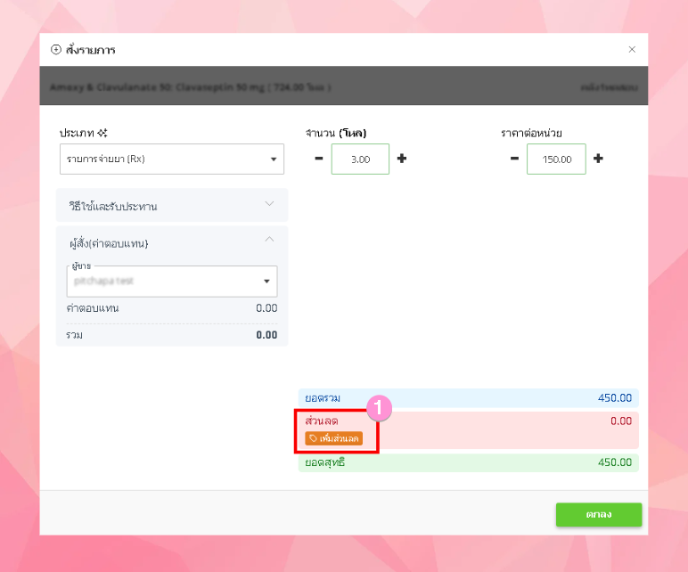
Task: Click the sparkle icon next to ประเภท
Action: (102, 133)
